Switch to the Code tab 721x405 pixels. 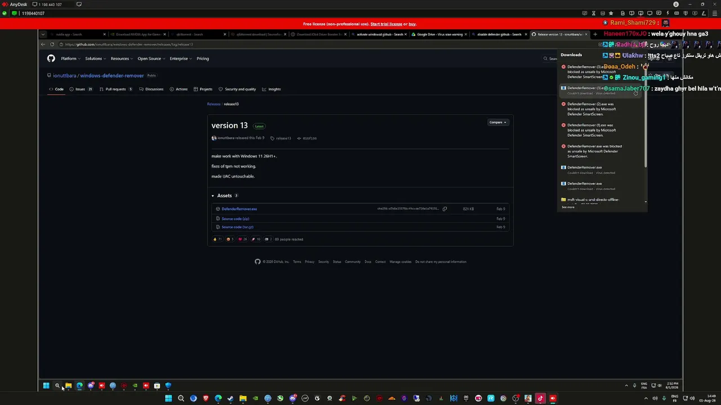[56, 89]
